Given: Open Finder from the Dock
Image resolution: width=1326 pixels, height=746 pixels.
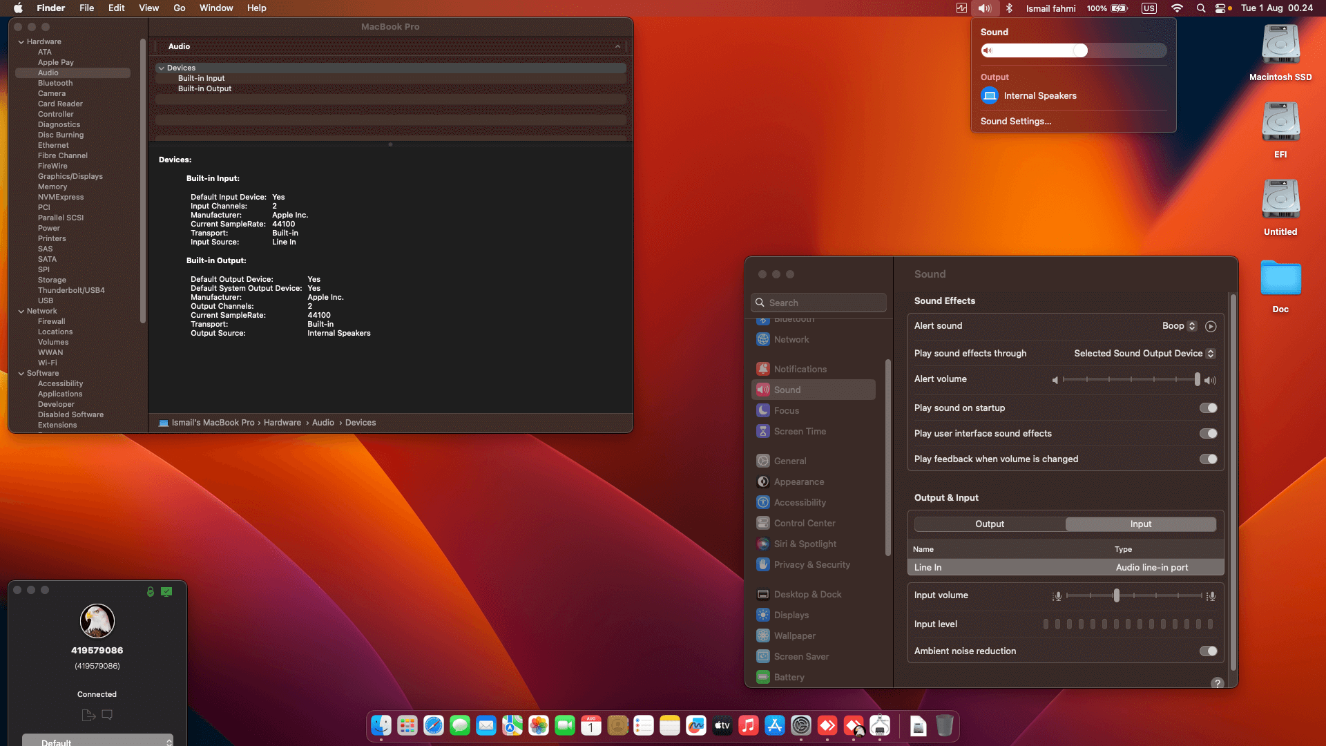Looking at the screenshot, I should click(381, 726).
